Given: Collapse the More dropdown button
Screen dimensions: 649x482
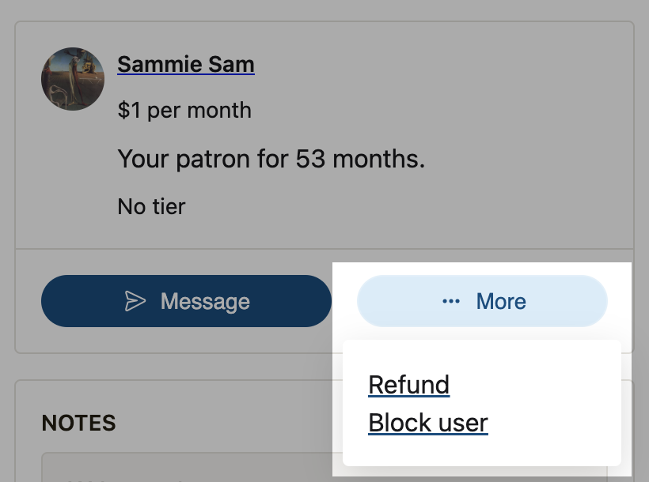Looking at the screenshot, I should coord(482,301).
